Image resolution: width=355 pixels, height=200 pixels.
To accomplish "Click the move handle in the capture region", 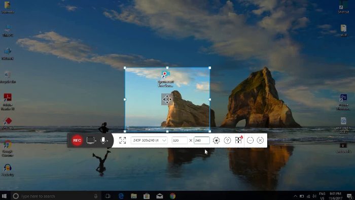I will [167, 99].
